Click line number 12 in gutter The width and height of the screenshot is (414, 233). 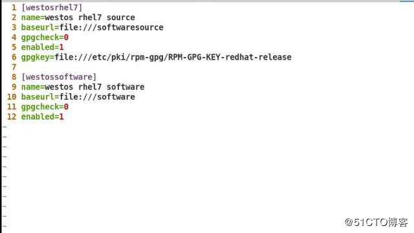(x=12, y=116)
